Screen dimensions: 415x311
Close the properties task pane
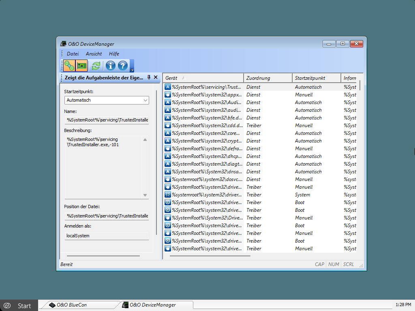point(156,77)
